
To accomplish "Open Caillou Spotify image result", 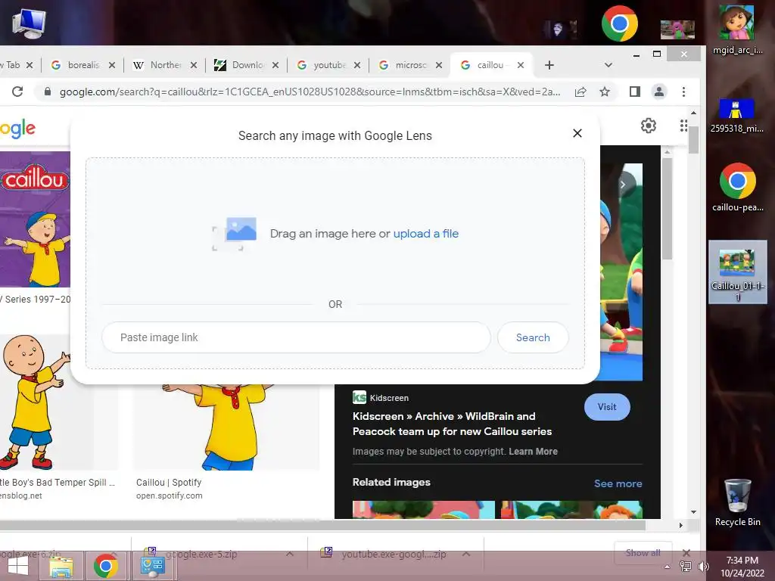I will (226, 427).
